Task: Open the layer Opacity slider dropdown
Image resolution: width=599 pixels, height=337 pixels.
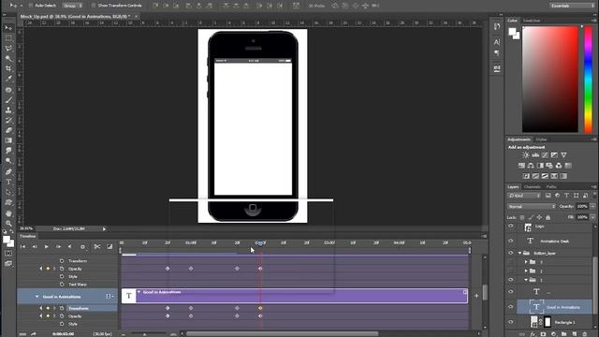Action: click(x=592, y=206)
